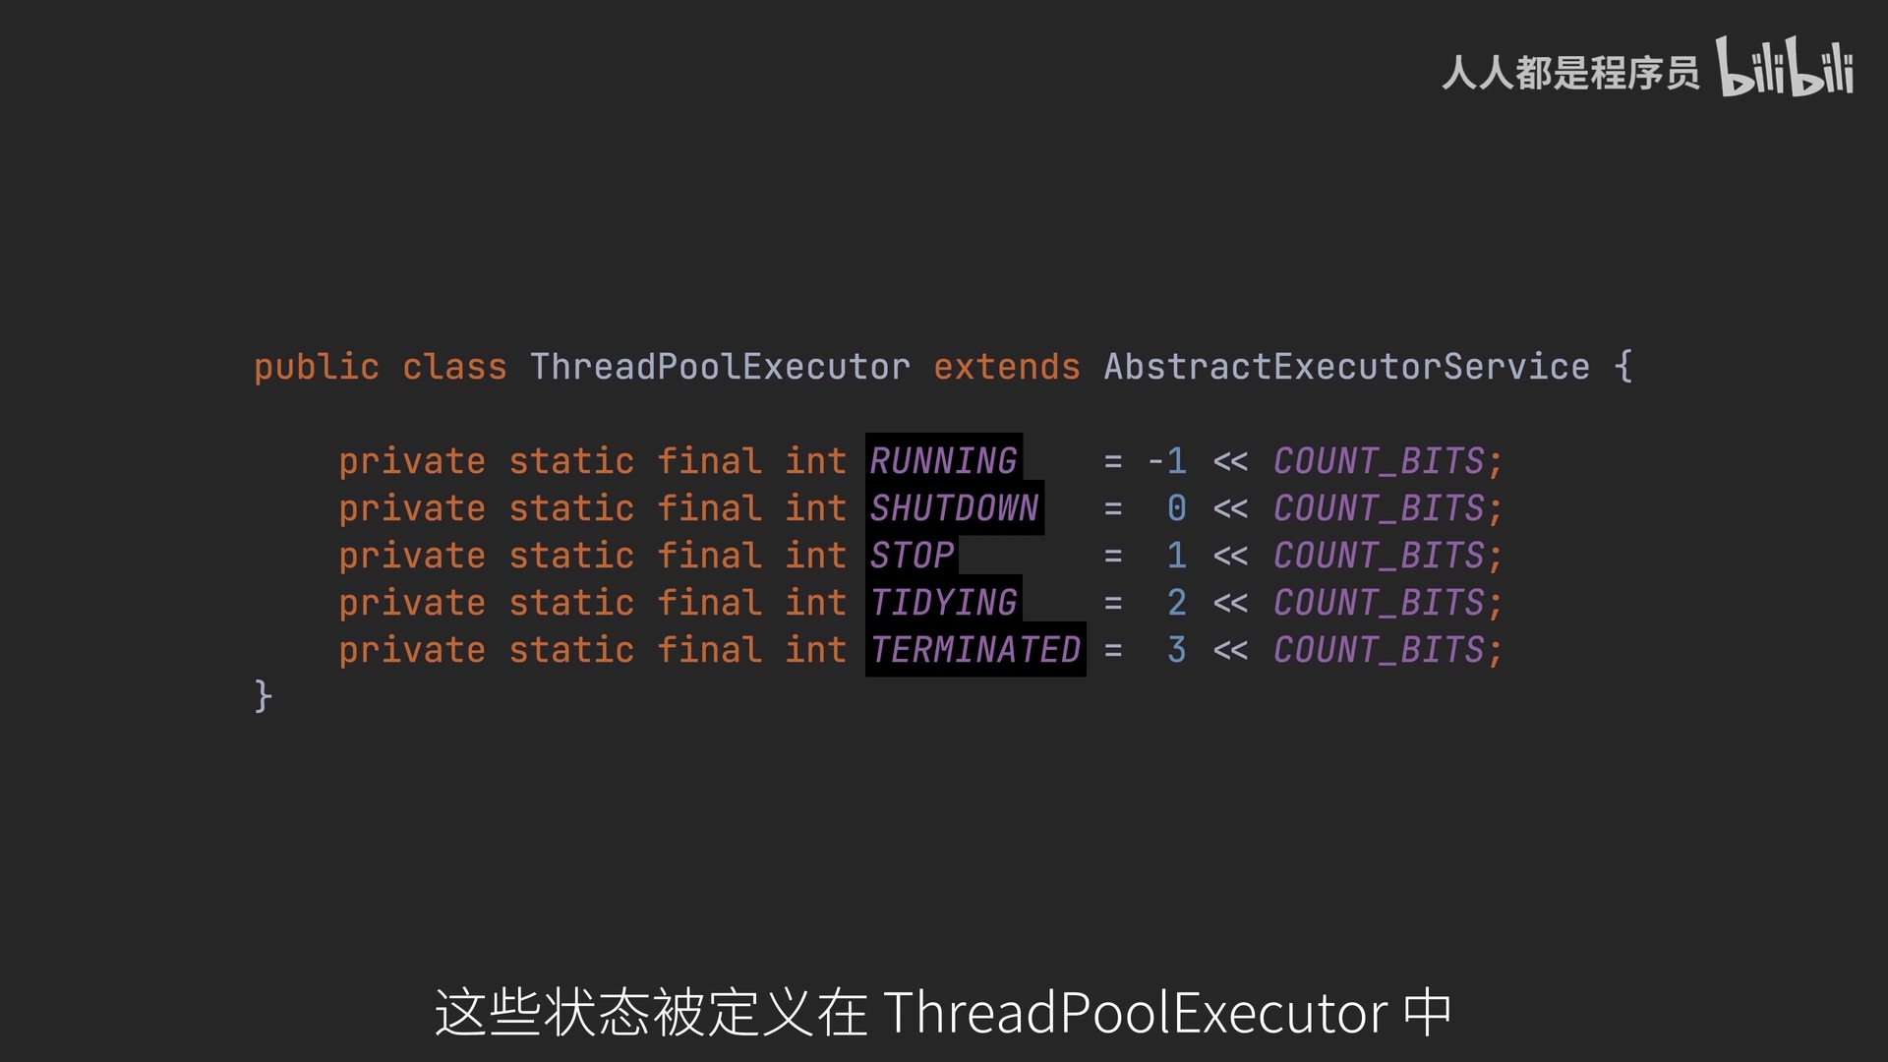
Task: Click the highlighted TERMINATED constant
Action: point(975,650)
